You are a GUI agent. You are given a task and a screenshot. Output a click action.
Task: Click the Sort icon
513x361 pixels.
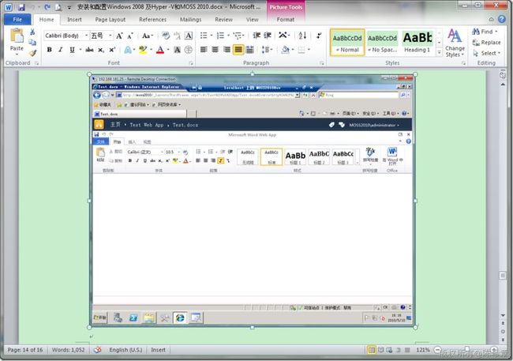(x=302, y=36)
